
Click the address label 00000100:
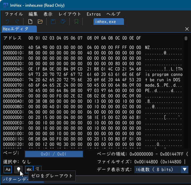(x=13, y=134)
